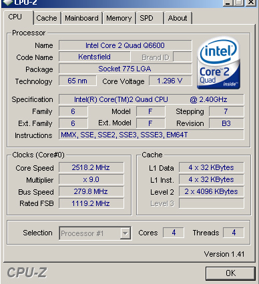Click the Intel Core 2 Quad logo
Viewport: 259px width, 284px height.
218,63
